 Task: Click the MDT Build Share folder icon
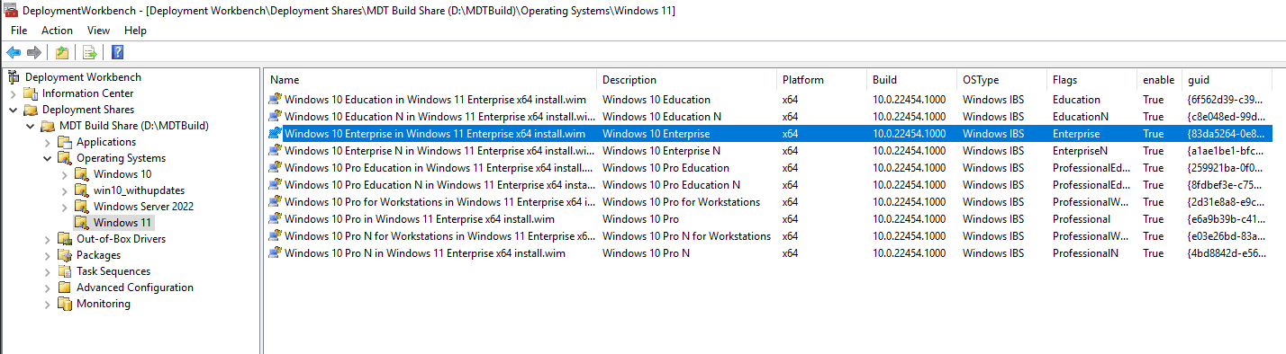[48, 126]
